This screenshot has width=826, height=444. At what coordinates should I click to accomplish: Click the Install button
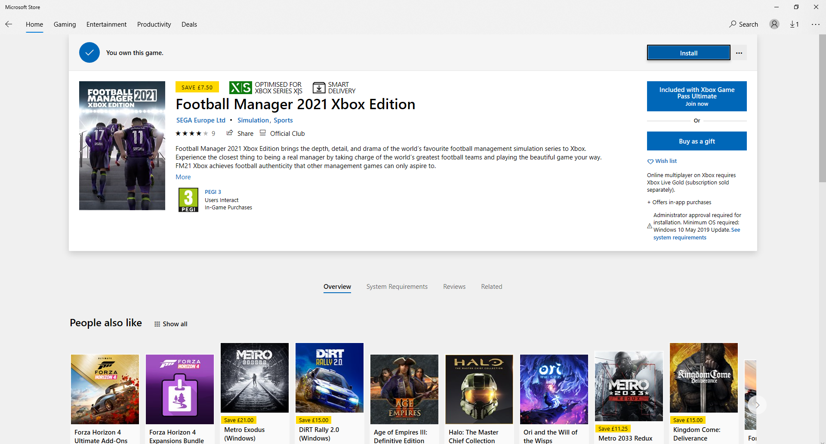click(689, 53)
